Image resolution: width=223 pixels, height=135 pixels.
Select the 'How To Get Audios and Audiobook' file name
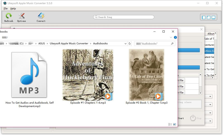30,104
